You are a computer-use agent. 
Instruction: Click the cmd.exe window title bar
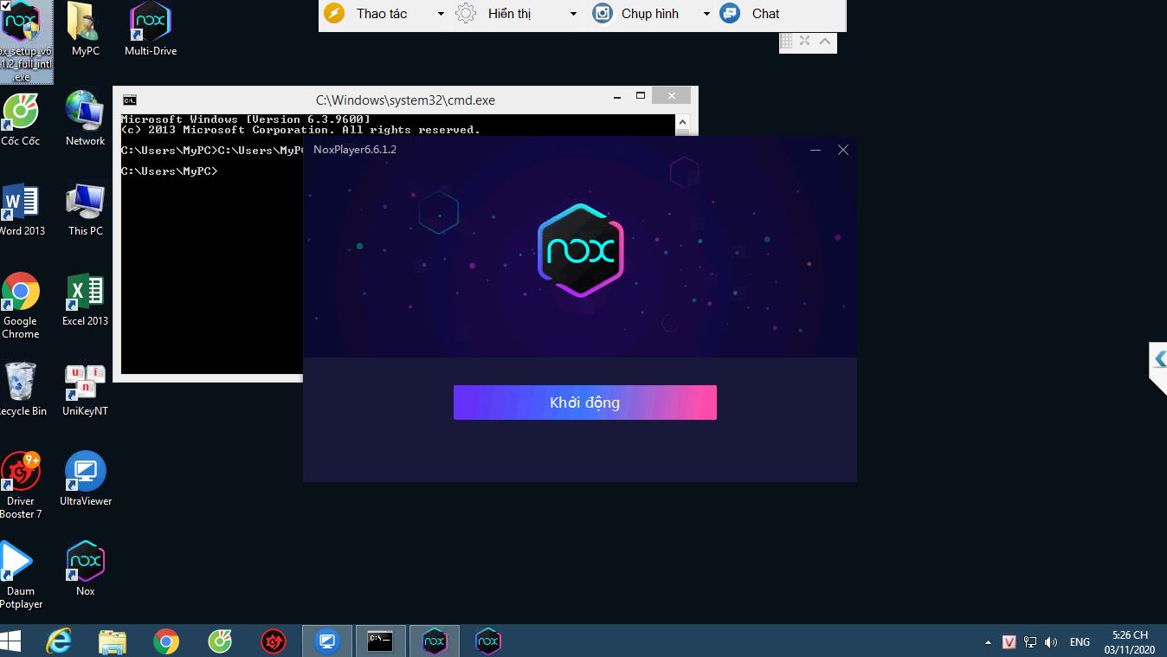405,100
